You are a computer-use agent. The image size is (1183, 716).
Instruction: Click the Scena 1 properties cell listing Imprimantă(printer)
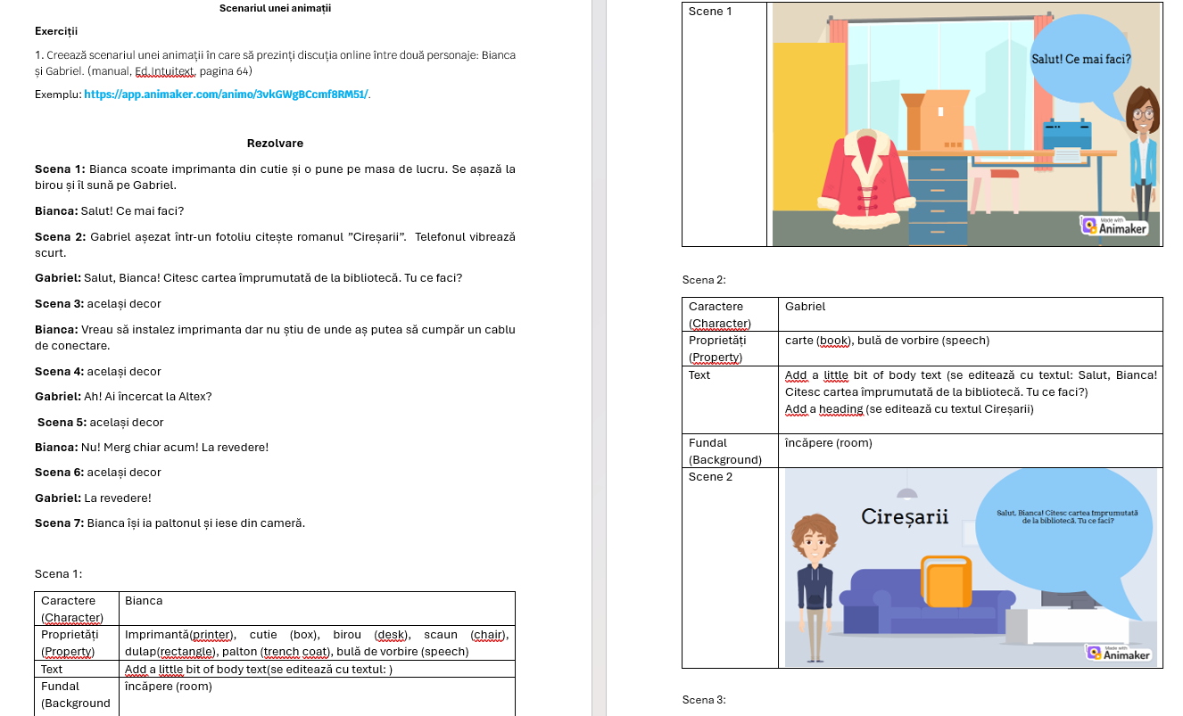coord(317,643)
